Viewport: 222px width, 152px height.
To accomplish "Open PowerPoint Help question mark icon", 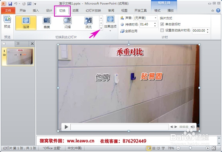I will (x=218, y=10).
